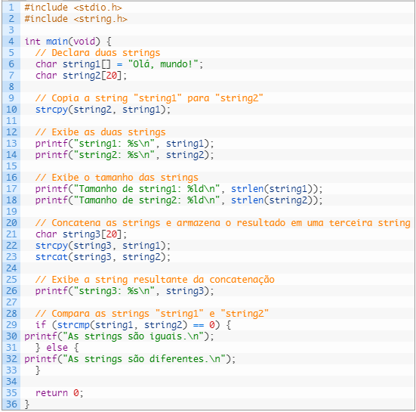Click line number 1 in the gutter
This screenshot has width=416, height=412.
[11, 8]
